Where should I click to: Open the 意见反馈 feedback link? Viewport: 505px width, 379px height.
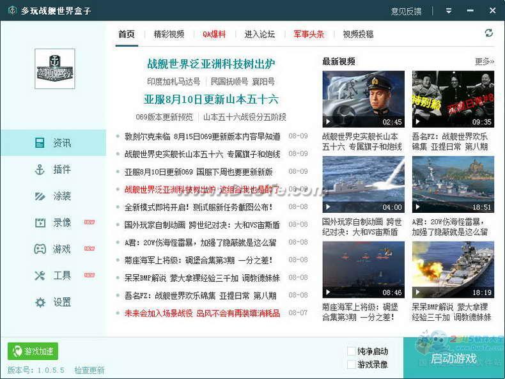click(x=406, y=12)
